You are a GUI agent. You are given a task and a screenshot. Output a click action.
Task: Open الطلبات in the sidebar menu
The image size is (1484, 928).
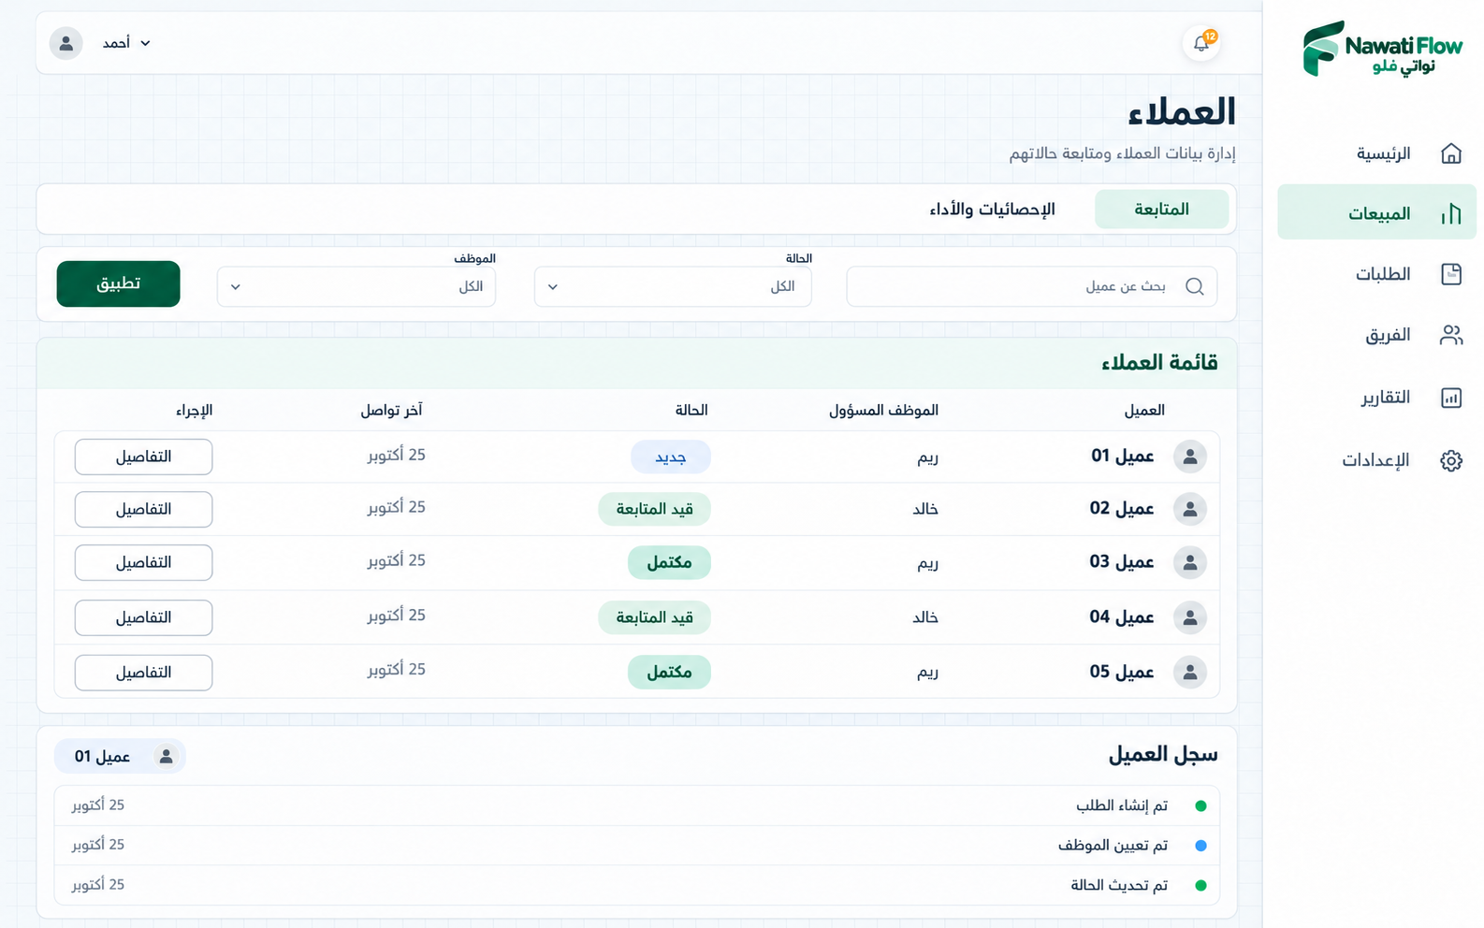(x=1377, y=274)
